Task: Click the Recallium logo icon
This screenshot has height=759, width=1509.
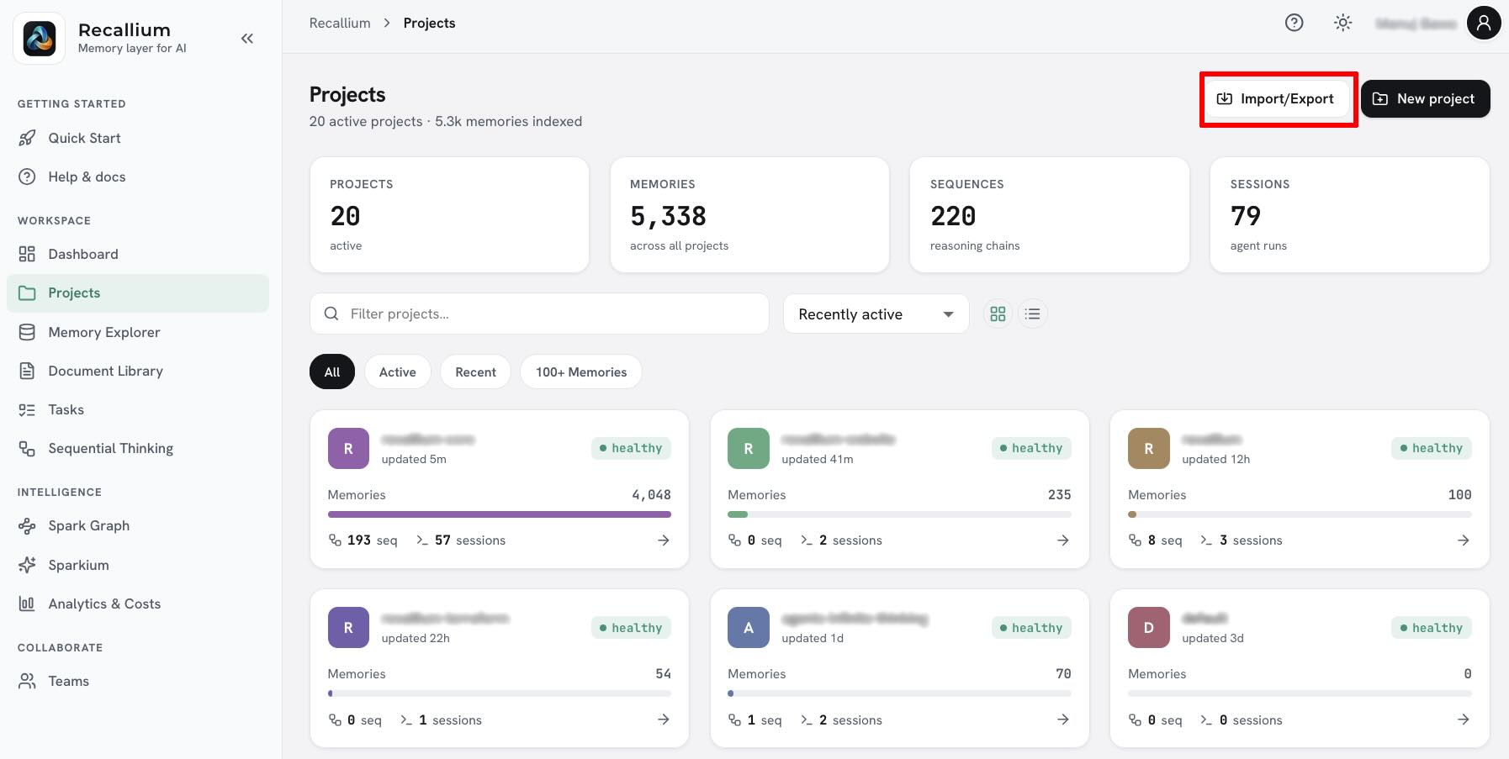Action: pyautogui.click(x=40, y=39)
